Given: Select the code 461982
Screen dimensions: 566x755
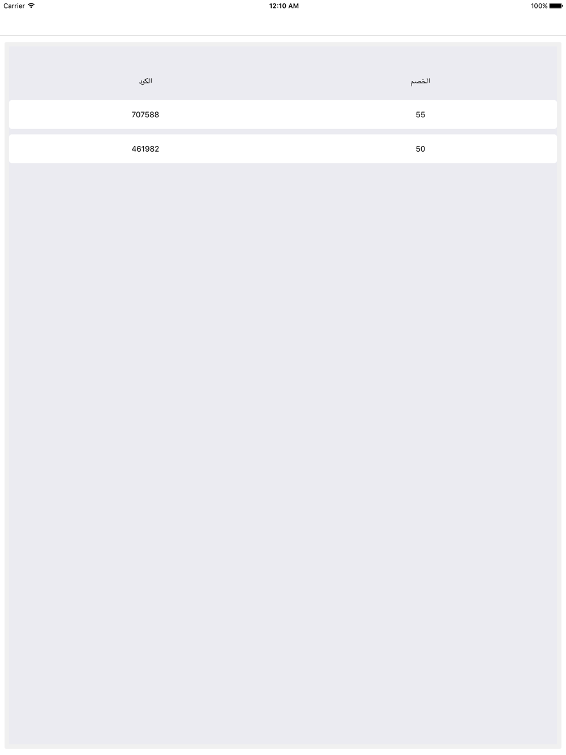Looking at the screenshot, I should tap(145, 149).
